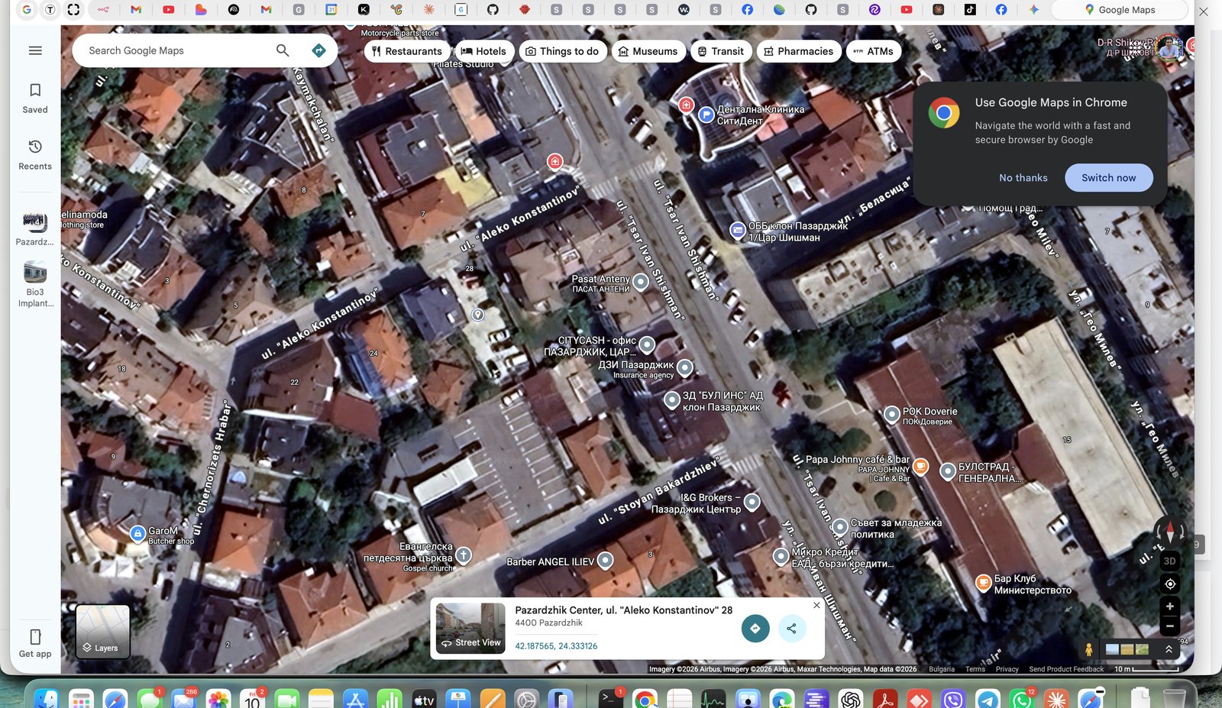Select the Street View pegman

coord(1088,649)
